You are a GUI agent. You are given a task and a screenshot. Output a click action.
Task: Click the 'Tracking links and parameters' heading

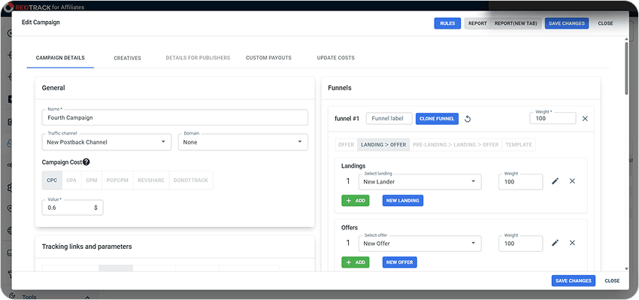pyautogui.click(x=86, y=247)
